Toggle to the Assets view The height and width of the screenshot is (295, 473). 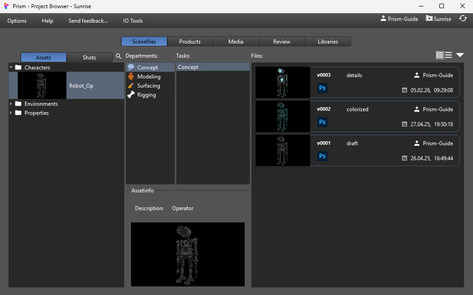[x=44, y=57]
